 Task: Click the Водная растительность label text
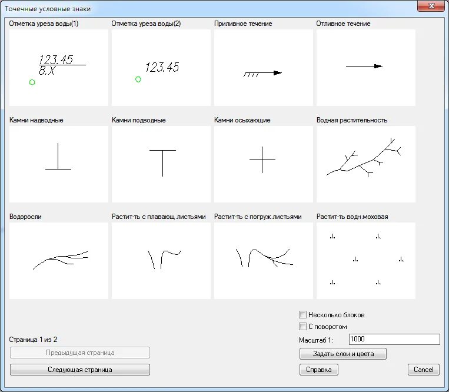(352, 120)
